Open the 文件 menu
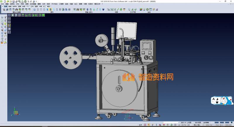 [x=2, y=4]
